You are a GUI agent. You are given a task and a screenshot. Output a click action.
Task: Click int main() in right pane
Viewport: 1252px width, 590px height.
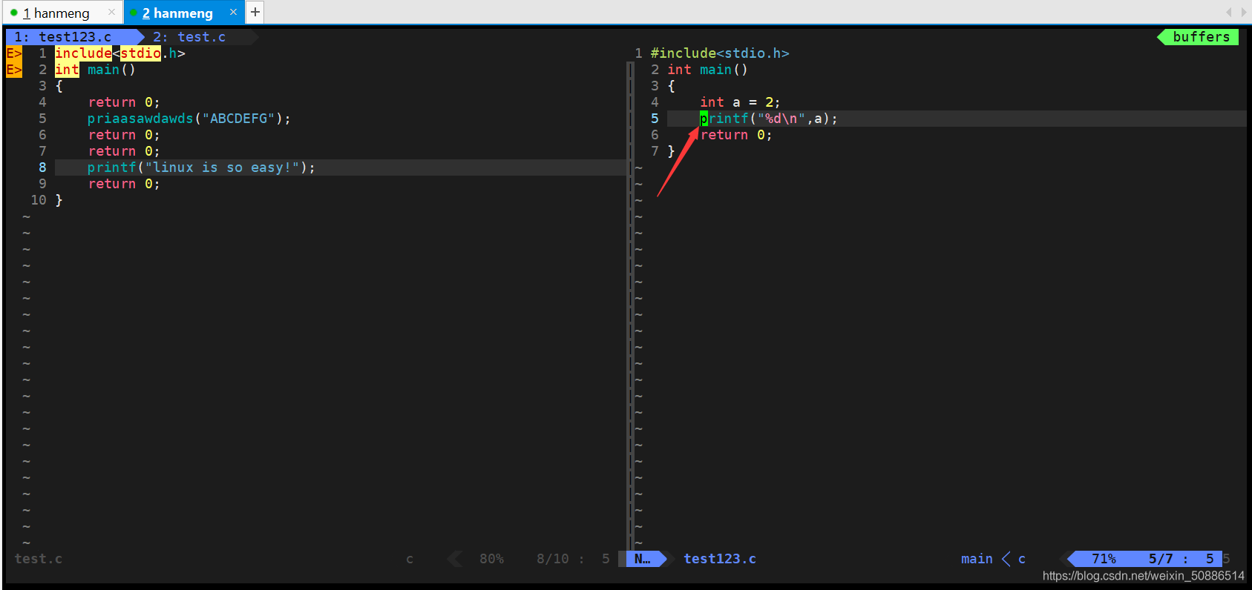707,70
